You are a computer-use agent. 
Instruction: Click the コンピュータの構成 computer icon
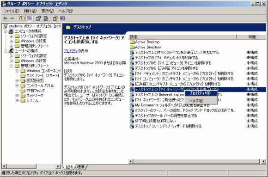11,31
